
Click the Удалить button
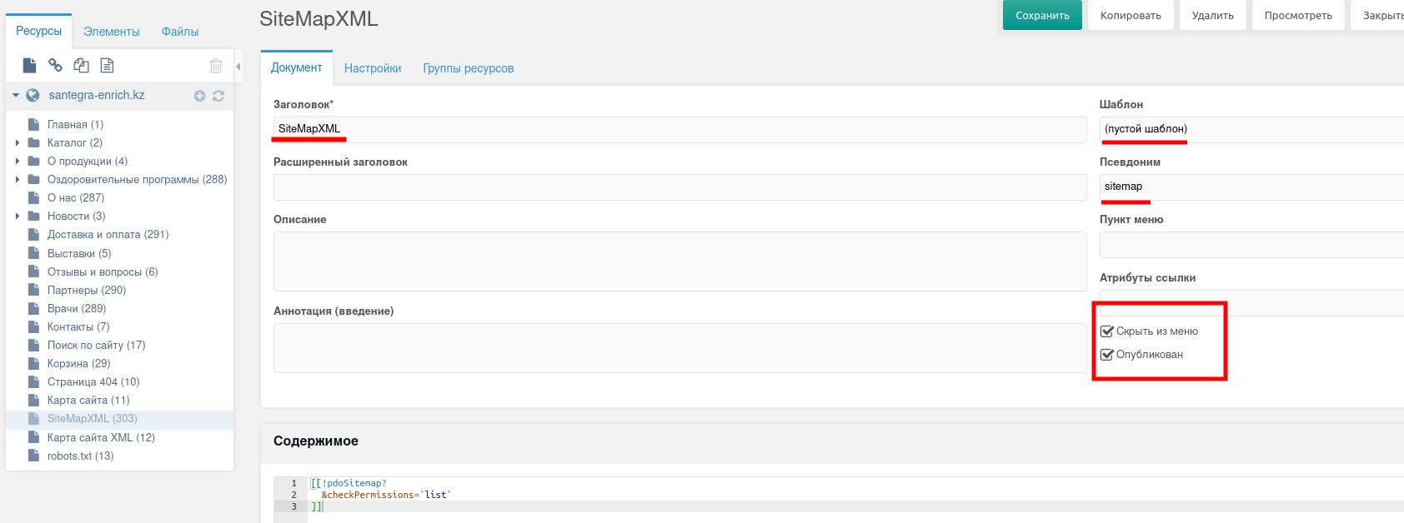tap(1213, 15)
